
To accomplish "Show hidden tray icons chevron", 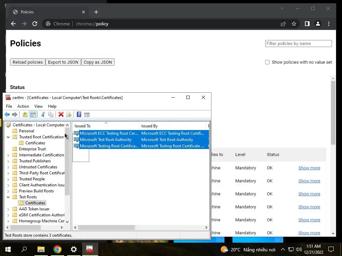I will click(283, 249).
